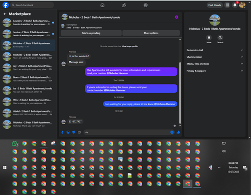Open the Home tab icon
The width and height of the screenshot is (251, 195).
tap(102, 5)
